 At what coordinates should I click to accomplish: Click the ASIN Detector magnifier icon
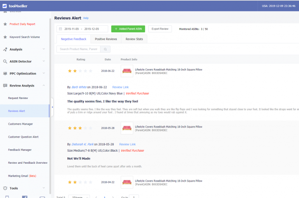click(x=5, y=62)
